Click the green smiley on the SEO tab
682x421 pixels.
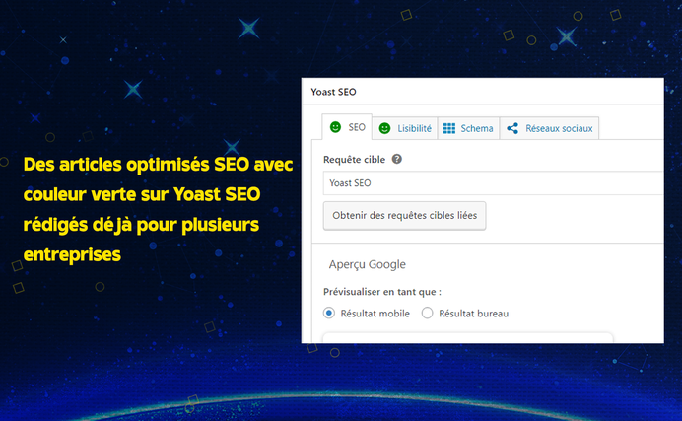335,128
